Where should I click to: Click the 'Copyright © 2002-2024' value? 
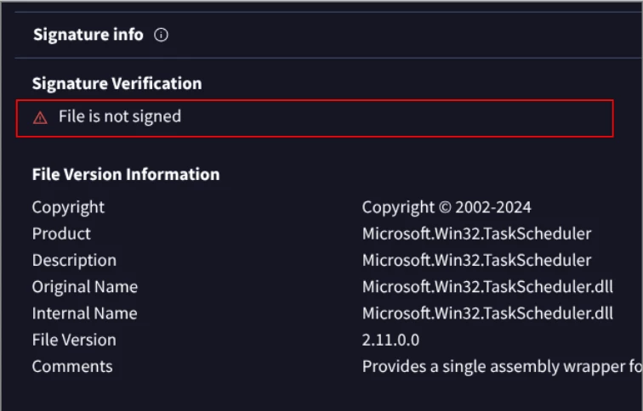tap(447, 207)
